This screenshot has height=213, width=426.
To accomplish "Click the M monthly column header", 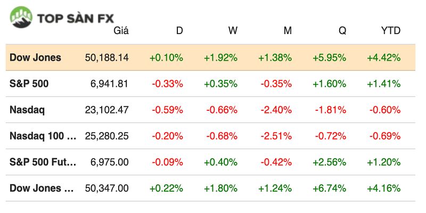I will point(288,31).
